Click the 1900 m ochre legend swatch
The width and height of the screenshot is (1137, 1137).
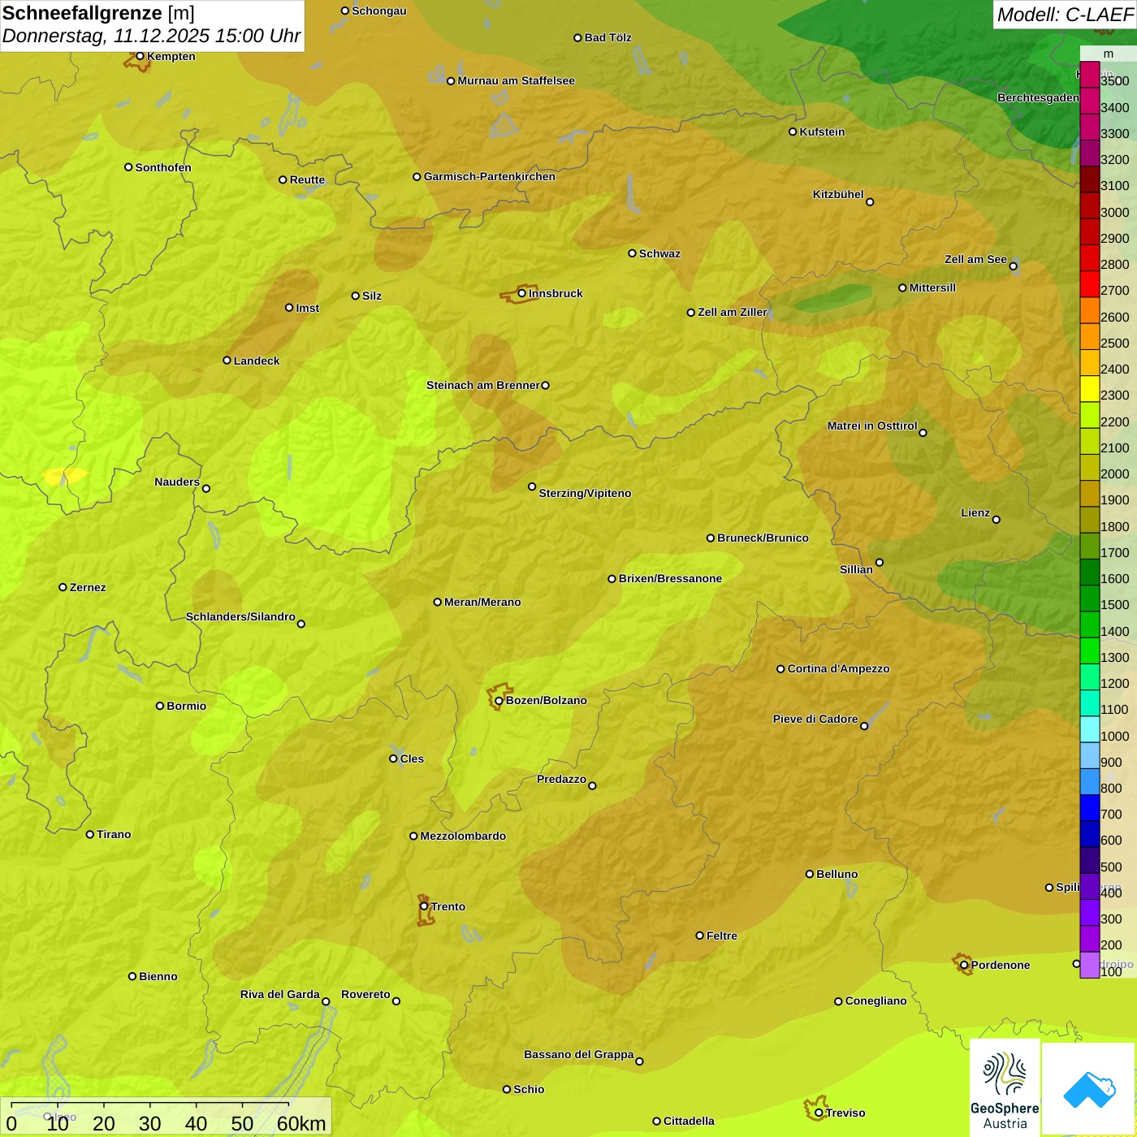(1090, 494)
